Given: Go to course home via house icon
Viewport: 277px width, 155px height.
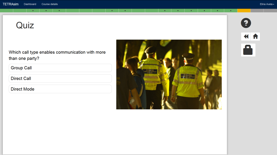Looking at the screenshot, I should click(255, 36).
